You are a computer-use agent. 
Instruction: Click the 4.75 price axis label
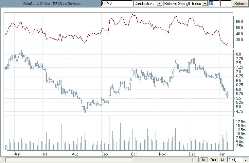[240, 111]
